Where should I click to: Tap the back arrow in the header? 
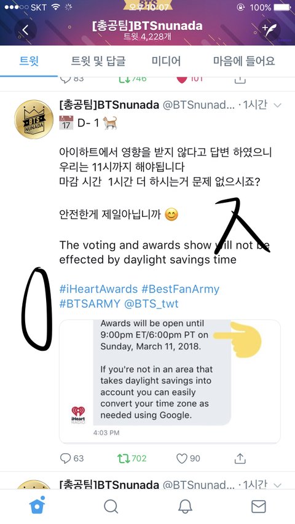coord(25,30)
